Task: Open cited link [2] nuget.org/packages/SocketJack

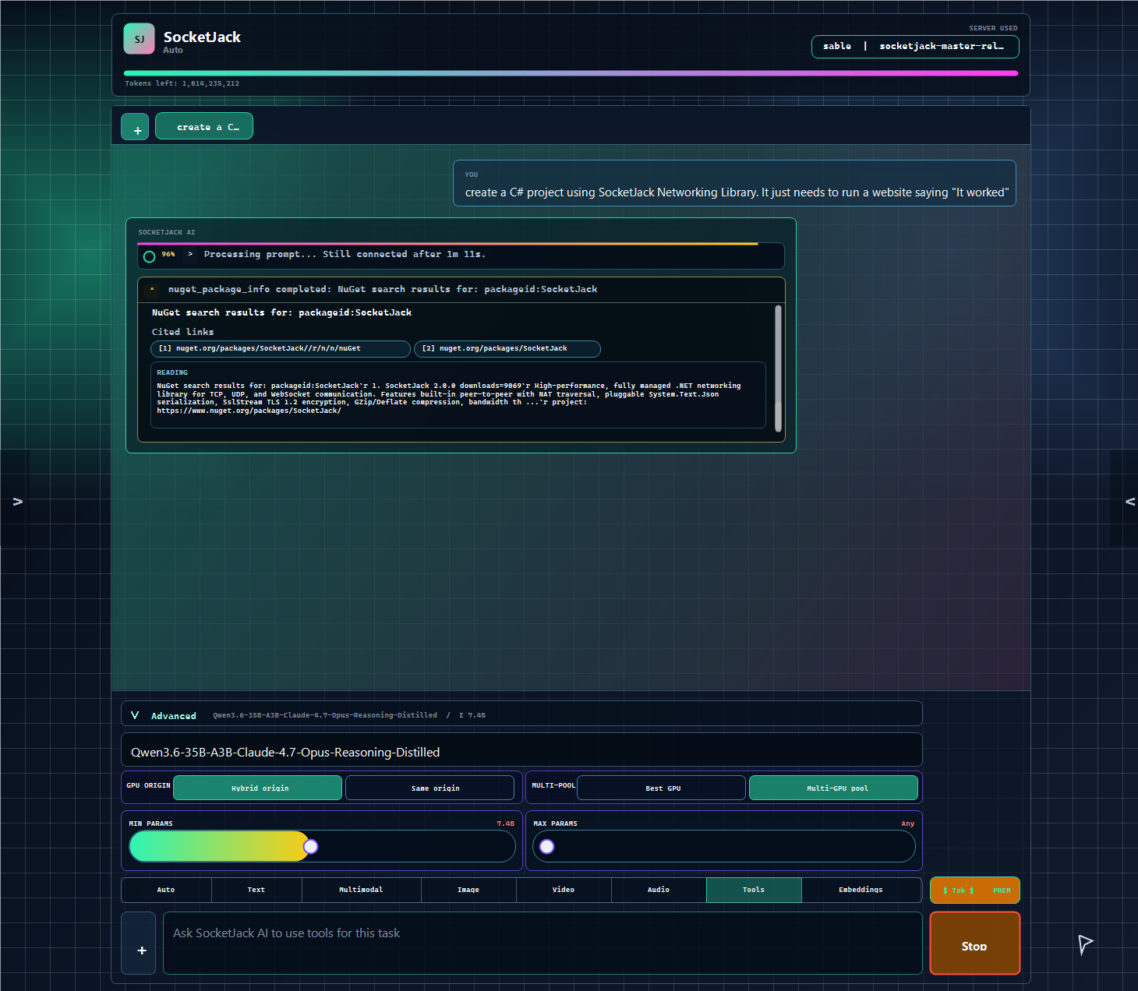Action: [x=507, y=349]
